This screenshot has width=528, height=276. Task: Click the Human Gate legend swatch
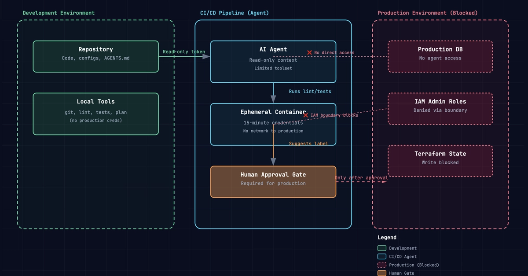[382, 273]
